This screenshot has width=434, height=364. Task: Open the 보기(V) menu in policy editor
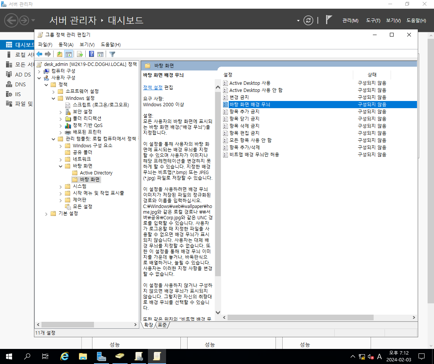87,44
